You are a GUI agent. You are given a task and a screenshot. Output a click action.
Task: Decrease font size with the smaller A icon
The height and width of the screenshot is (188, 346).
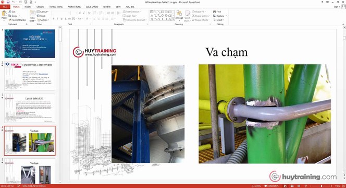[83, 13]
